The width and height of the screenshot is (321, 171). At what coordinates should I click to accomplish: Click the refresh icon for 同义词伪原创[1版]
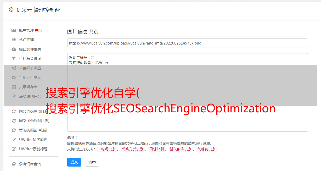click(x=14, y=111)
